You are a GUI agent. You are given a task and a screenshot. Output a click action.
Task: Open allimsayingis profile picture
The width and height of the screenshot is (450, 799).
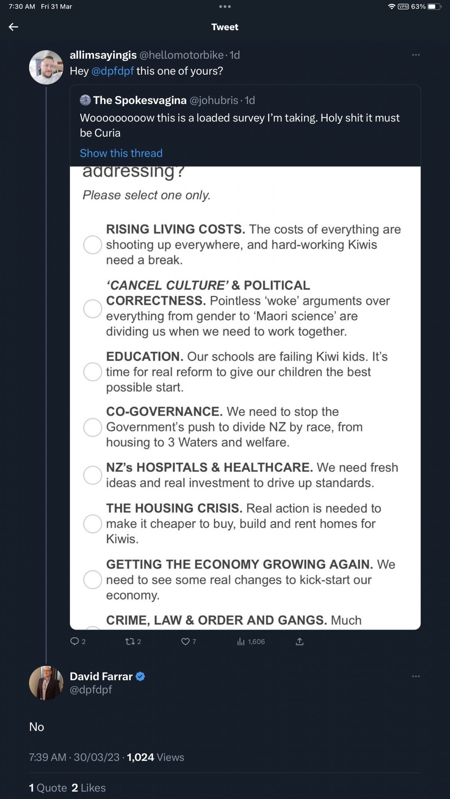coord(46,67)
